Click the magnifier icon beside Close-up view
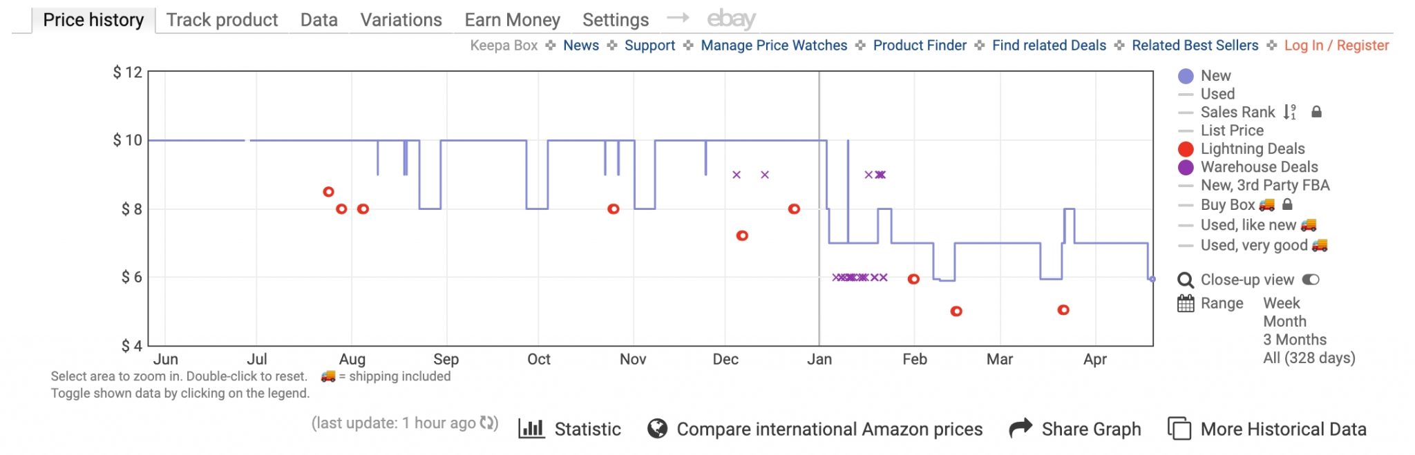The image size is (1415, 455). (x=1186, y=280)
